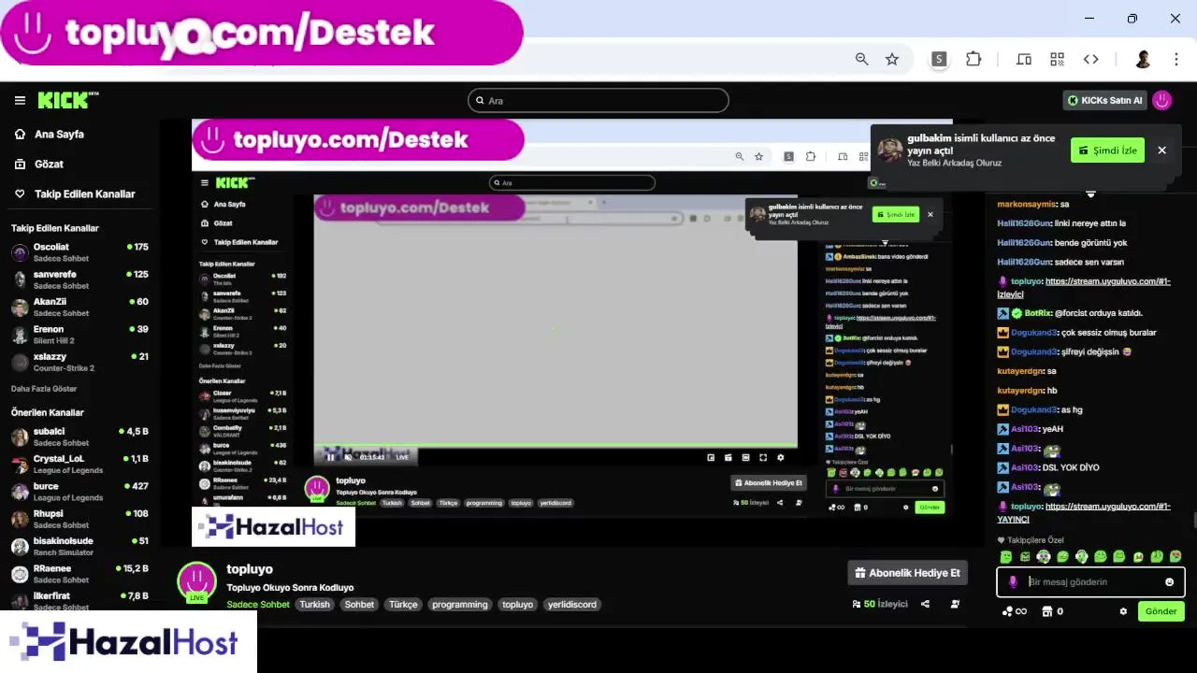Open the Chrome user profile picture

pos(1143,59)
